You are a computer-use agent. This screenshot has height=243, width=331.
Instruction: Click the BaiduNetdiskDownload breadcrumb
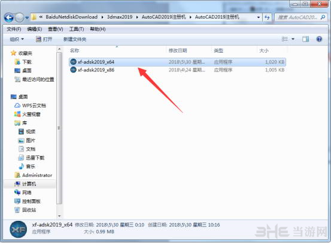tap(72, 17)
